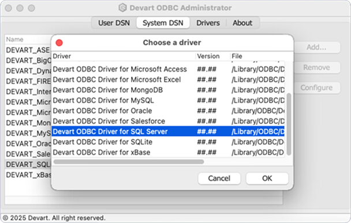The width and height of the screenshot is (351, 223).
Task: Select Devart ODBC Driver for Salesforce
Action: pos(168,121)
